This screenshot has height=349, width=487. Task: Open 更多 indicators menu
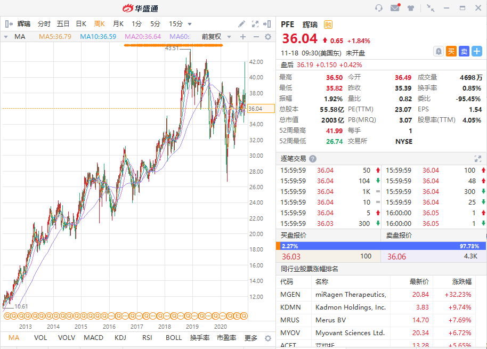[251, 338]
